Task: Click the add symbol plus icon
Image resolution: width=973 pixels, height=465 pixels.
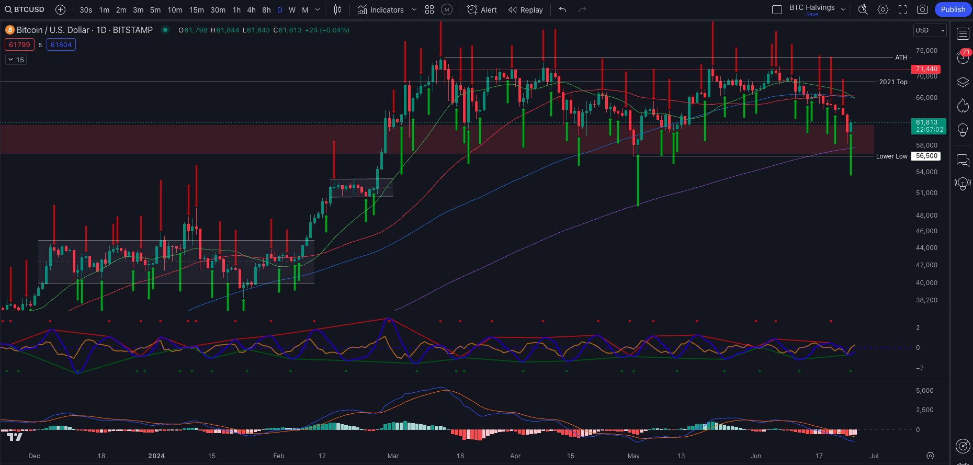Action: pos(60,9)
